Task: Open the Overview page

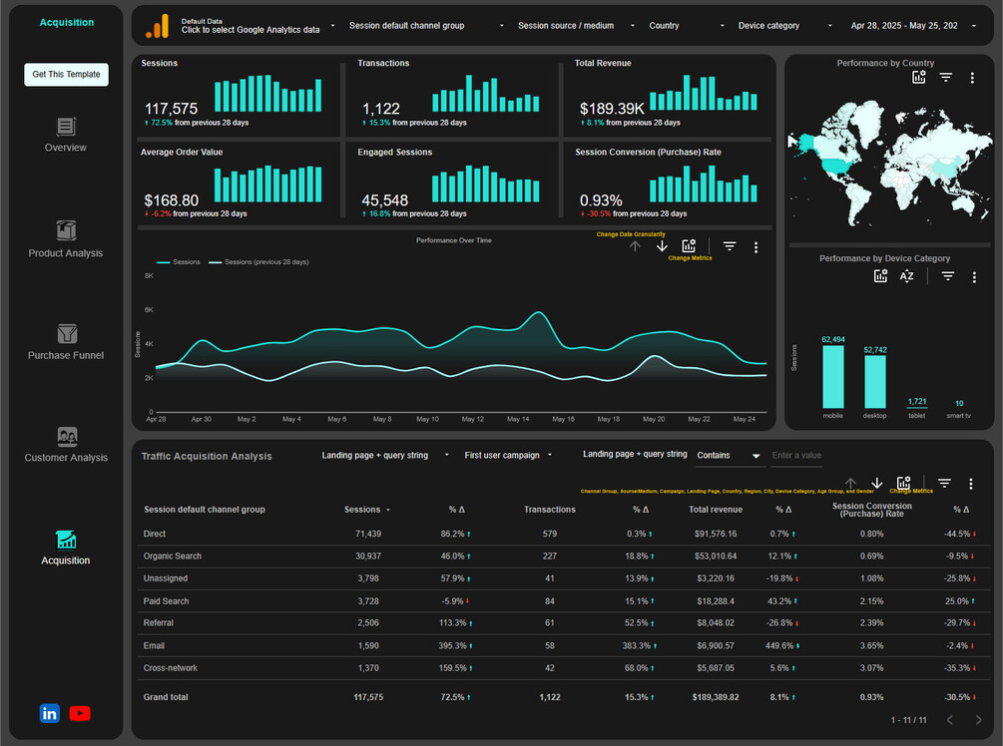Action: tap(66, 135)
